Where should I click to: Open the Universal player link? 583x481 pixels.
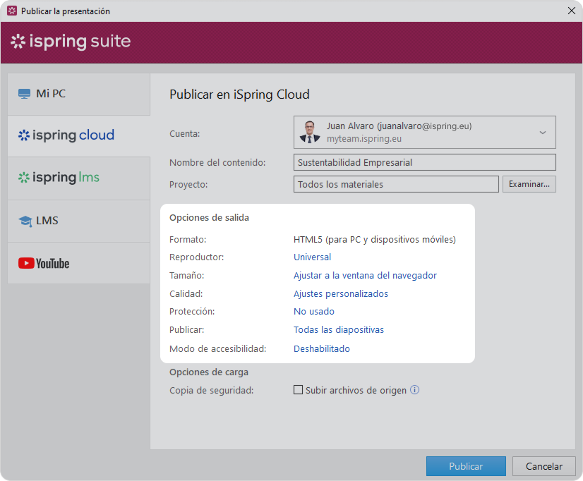312,257
